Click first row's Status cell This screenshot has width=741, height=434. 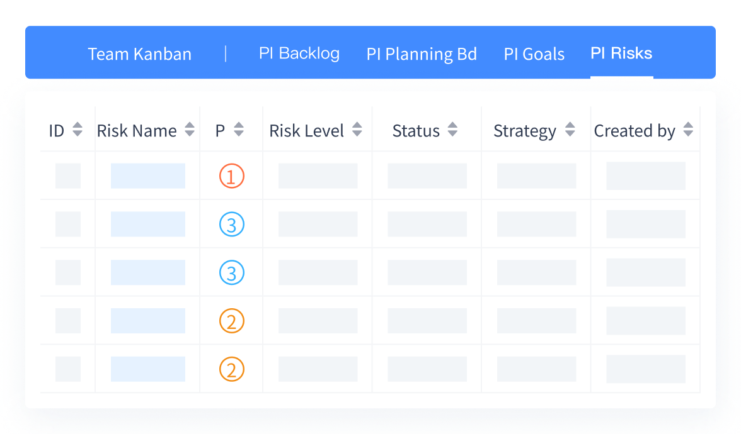point(427,176)
